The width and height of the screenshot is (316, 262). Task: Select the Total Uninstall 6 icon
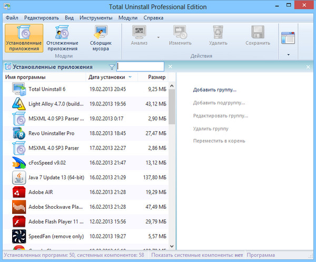pos(19,89)
